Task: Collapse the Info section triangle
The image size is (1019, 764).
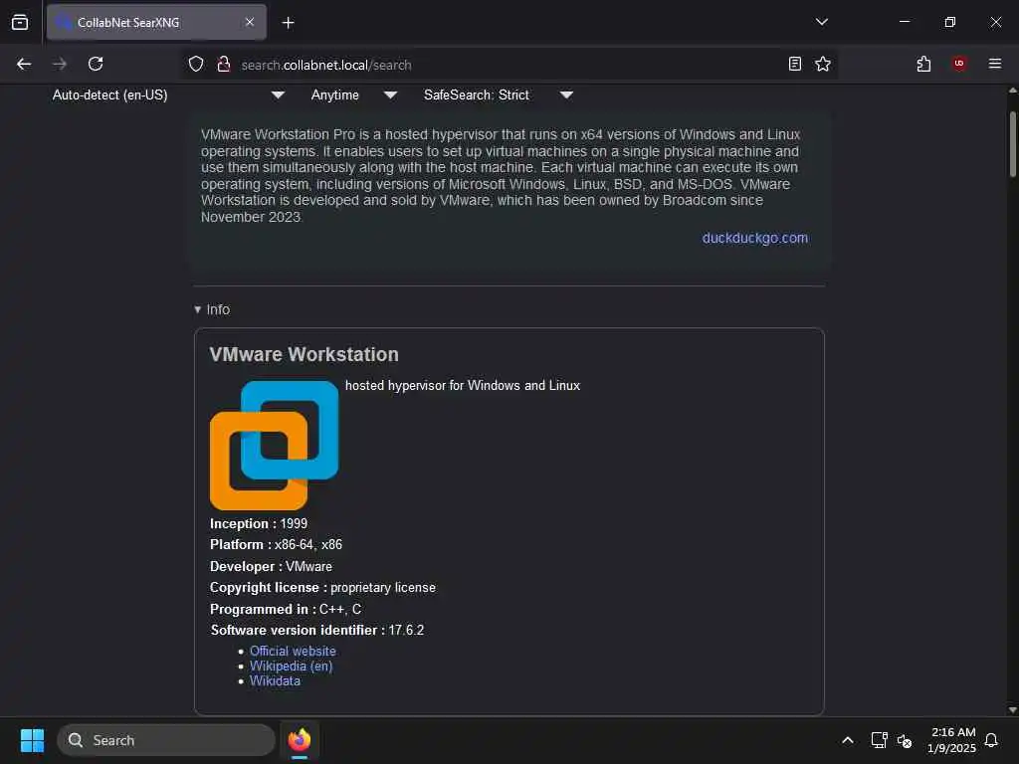Action: click(198, 310)
